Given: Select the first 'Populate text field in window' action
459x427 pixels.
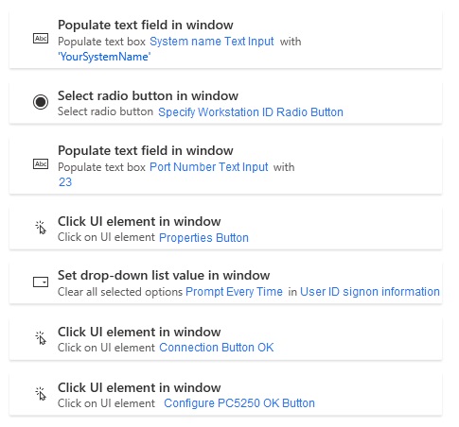Looking at the screenshot, I should pos(226,40).
